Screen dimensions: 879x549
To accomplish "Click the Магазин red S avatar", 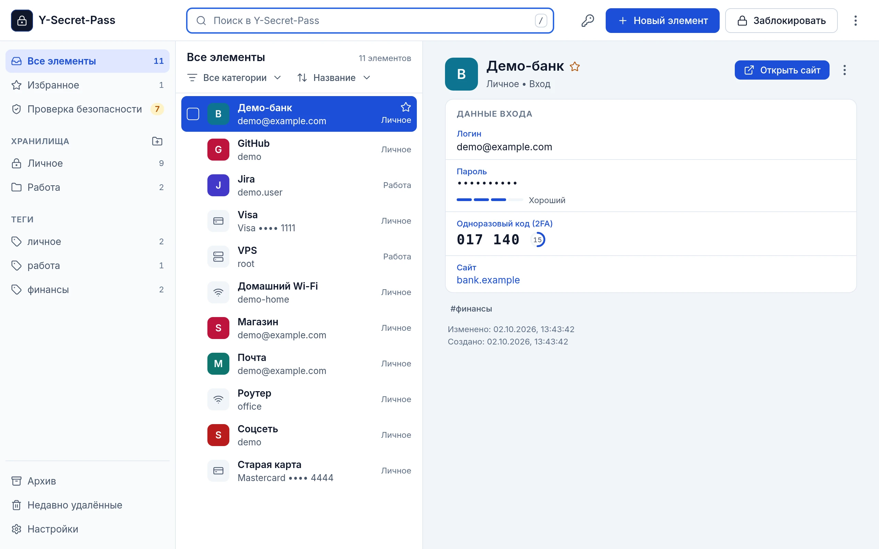I will point(218,328).
